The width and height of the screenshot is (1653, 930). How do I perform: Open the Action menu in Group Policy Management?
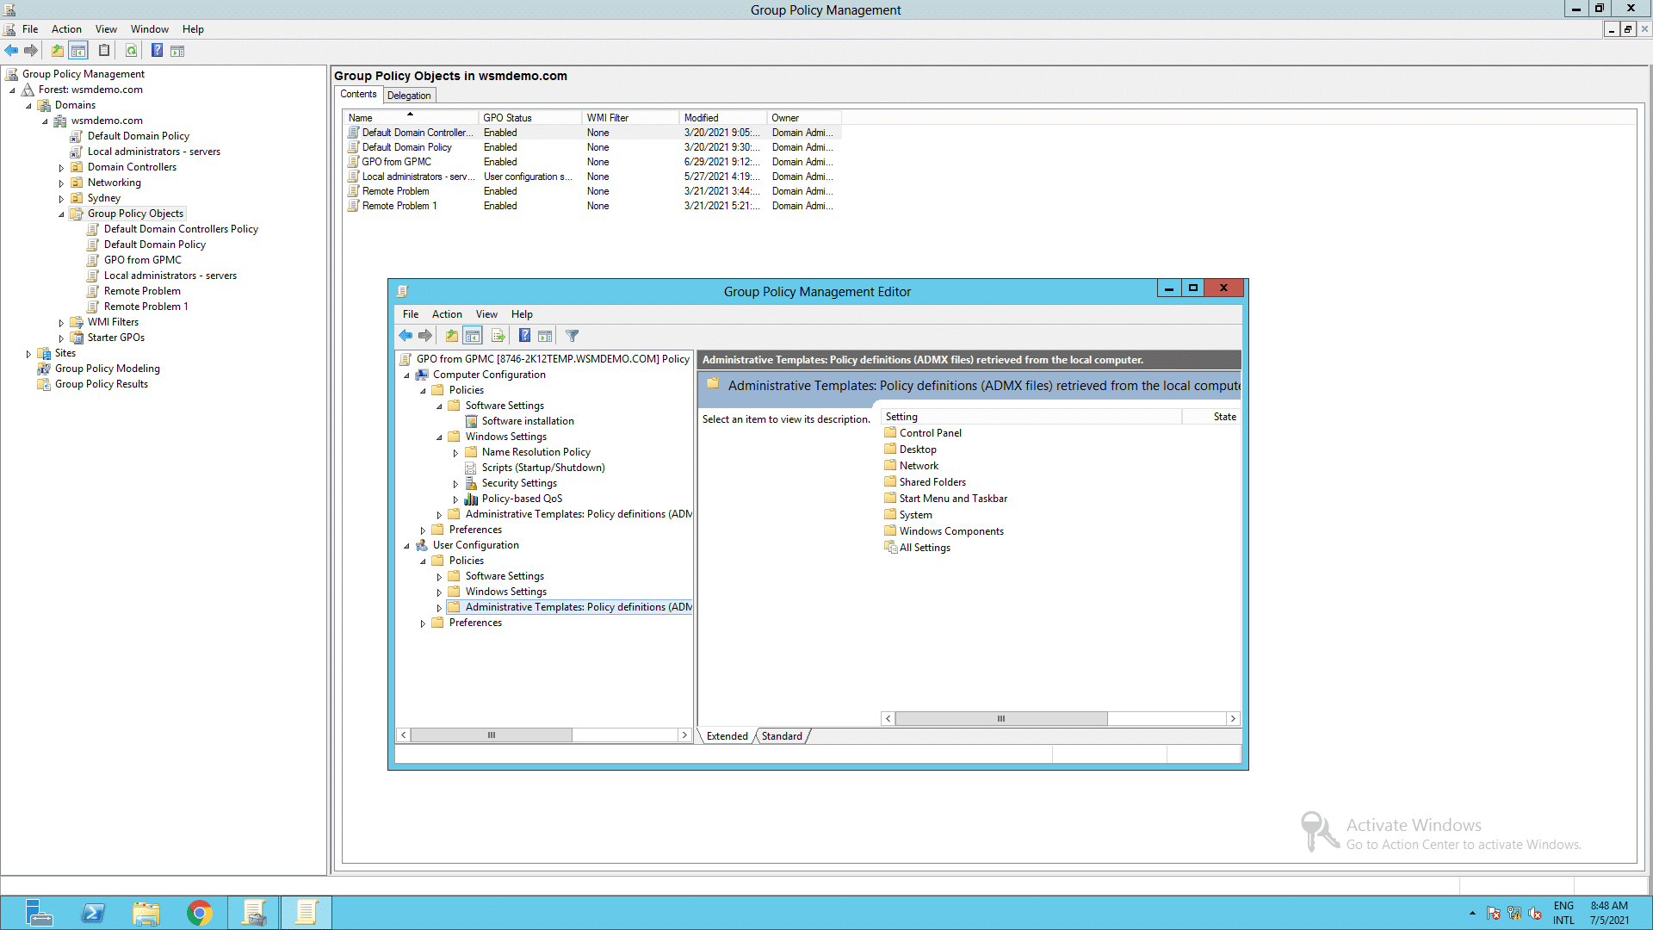(x=66, y=29)
